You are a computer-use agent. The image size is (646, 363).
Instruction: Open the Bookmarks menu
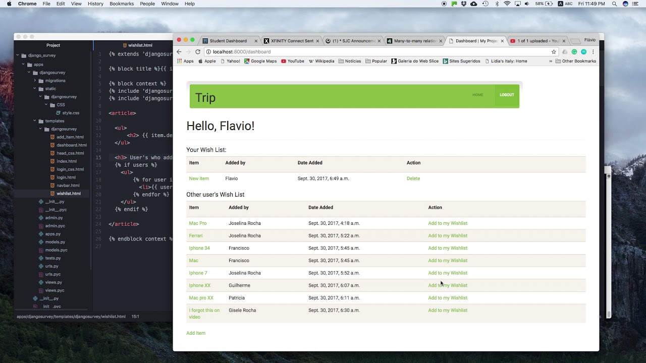click(122, 4)
